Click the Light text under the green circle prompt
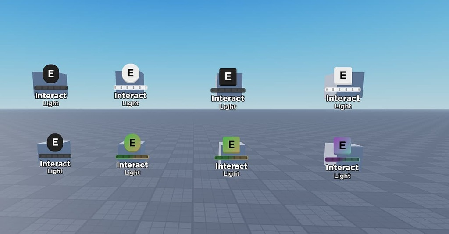The width and height of the screenshot is (449, 234). (132, 173)
